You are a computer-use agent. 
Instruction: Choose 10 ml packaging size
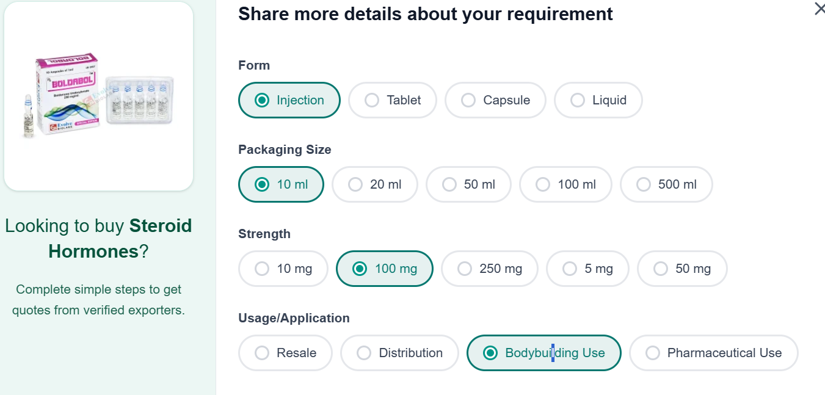tap(281, 184)
